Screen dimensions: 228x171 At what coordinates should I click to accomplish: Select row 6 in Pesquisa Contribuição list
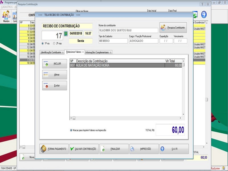27,26
